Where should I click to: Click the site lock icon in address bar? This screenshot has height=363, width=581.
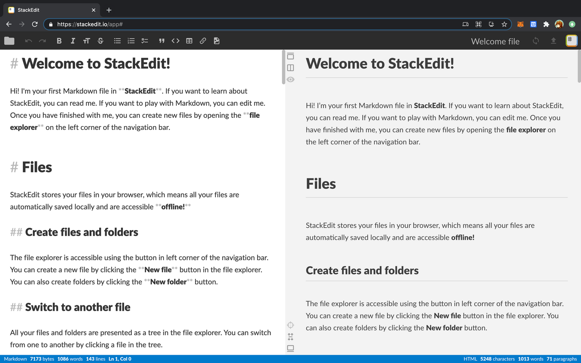51,24
